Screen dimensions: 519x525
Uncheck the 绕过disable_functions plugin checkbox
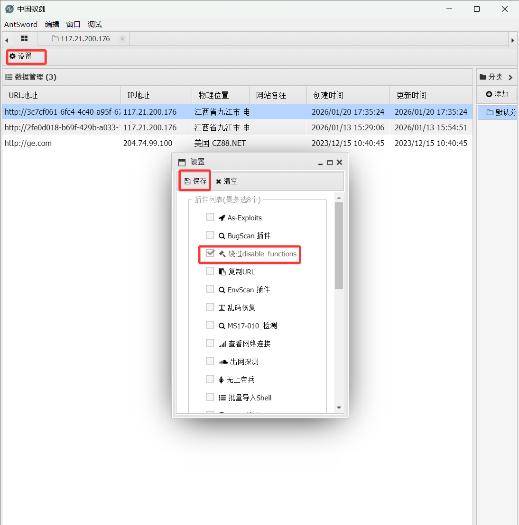[x=210, y=253]
